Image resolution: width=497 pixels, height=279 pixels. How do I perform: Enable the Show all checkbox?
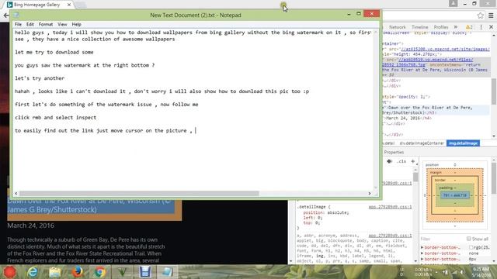468,239
